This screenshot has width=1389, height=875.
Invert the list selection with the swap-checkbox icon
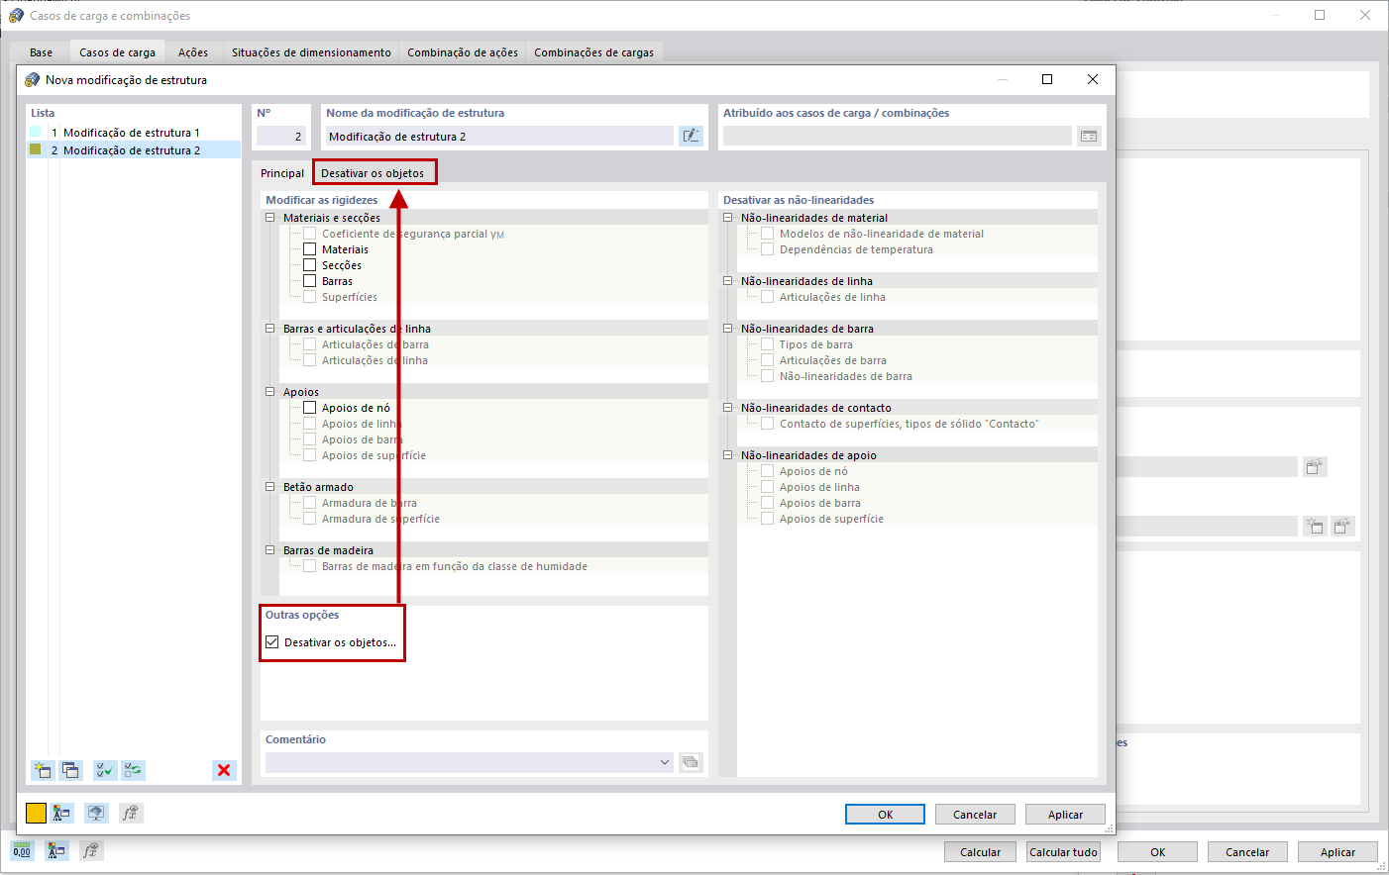133,770
